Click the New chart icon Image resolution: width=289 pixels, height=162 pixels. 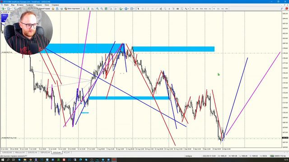3,9
